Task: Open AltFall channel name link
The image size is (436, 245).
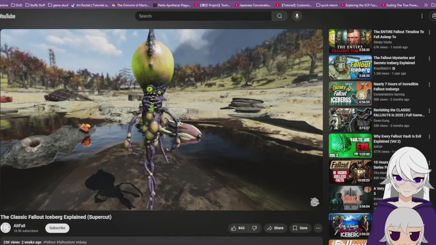Action: pyautogui.click(x=19, y=226)
